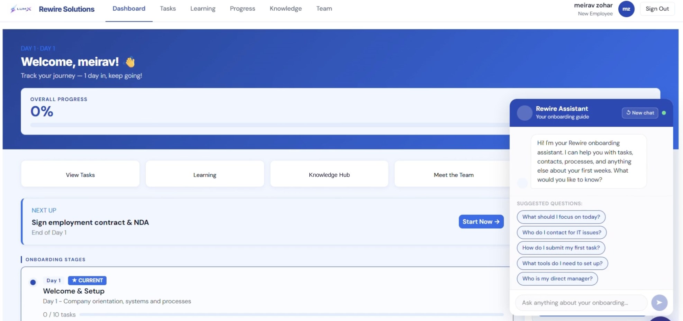This screenshot has height=321, width=683.
Task: Open the Learning tab in navigation
Action: pyautogui.click(x=203, y=9)
